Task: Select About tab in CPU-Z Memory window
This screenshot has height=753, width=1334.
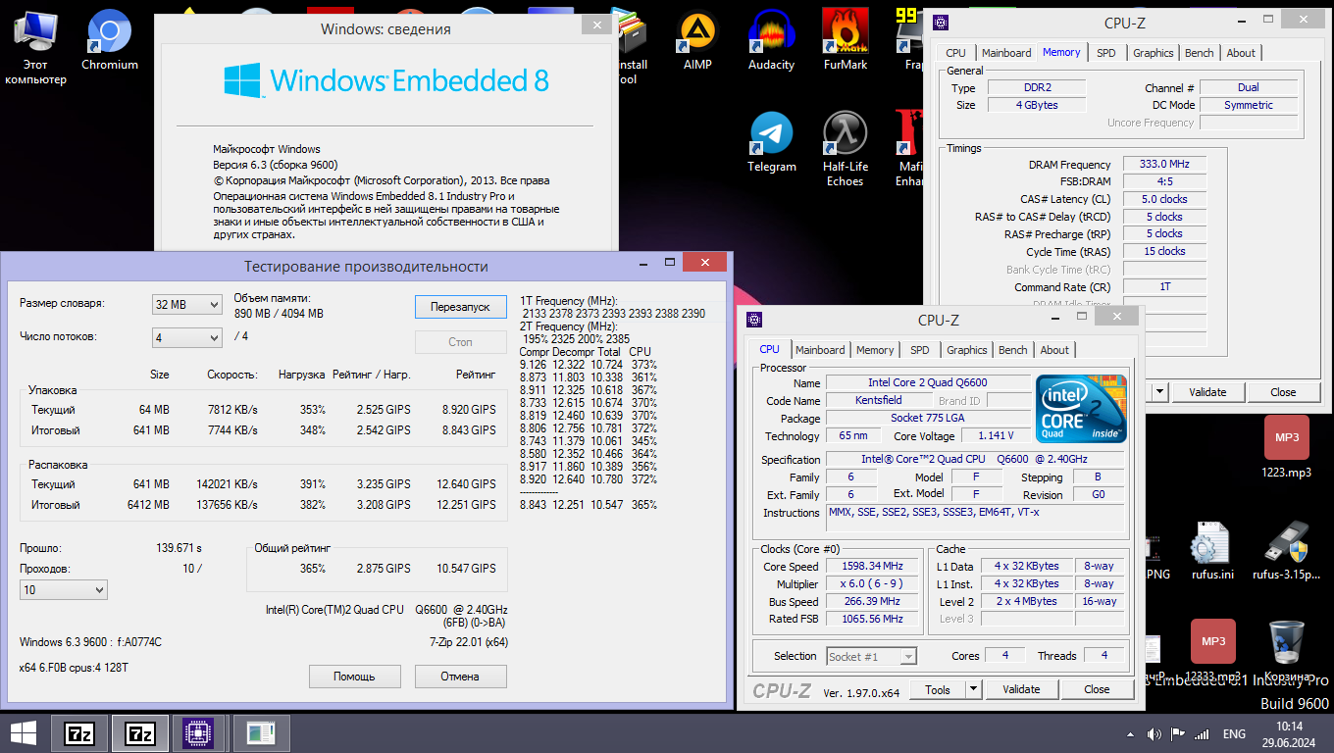Action: 1241,53
